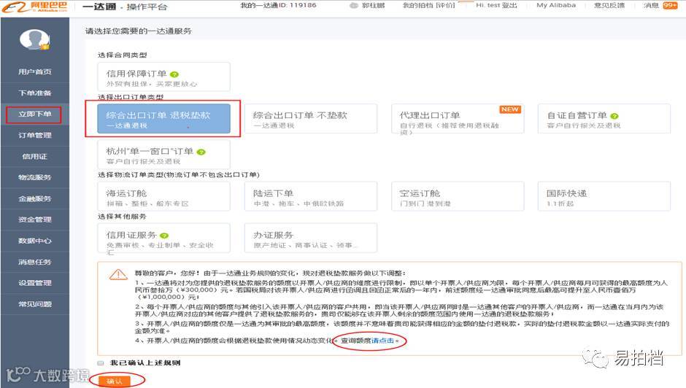Choose 海运订舱 logistics order
Viewport: 686px width, 388px height.
click(163, 196)
